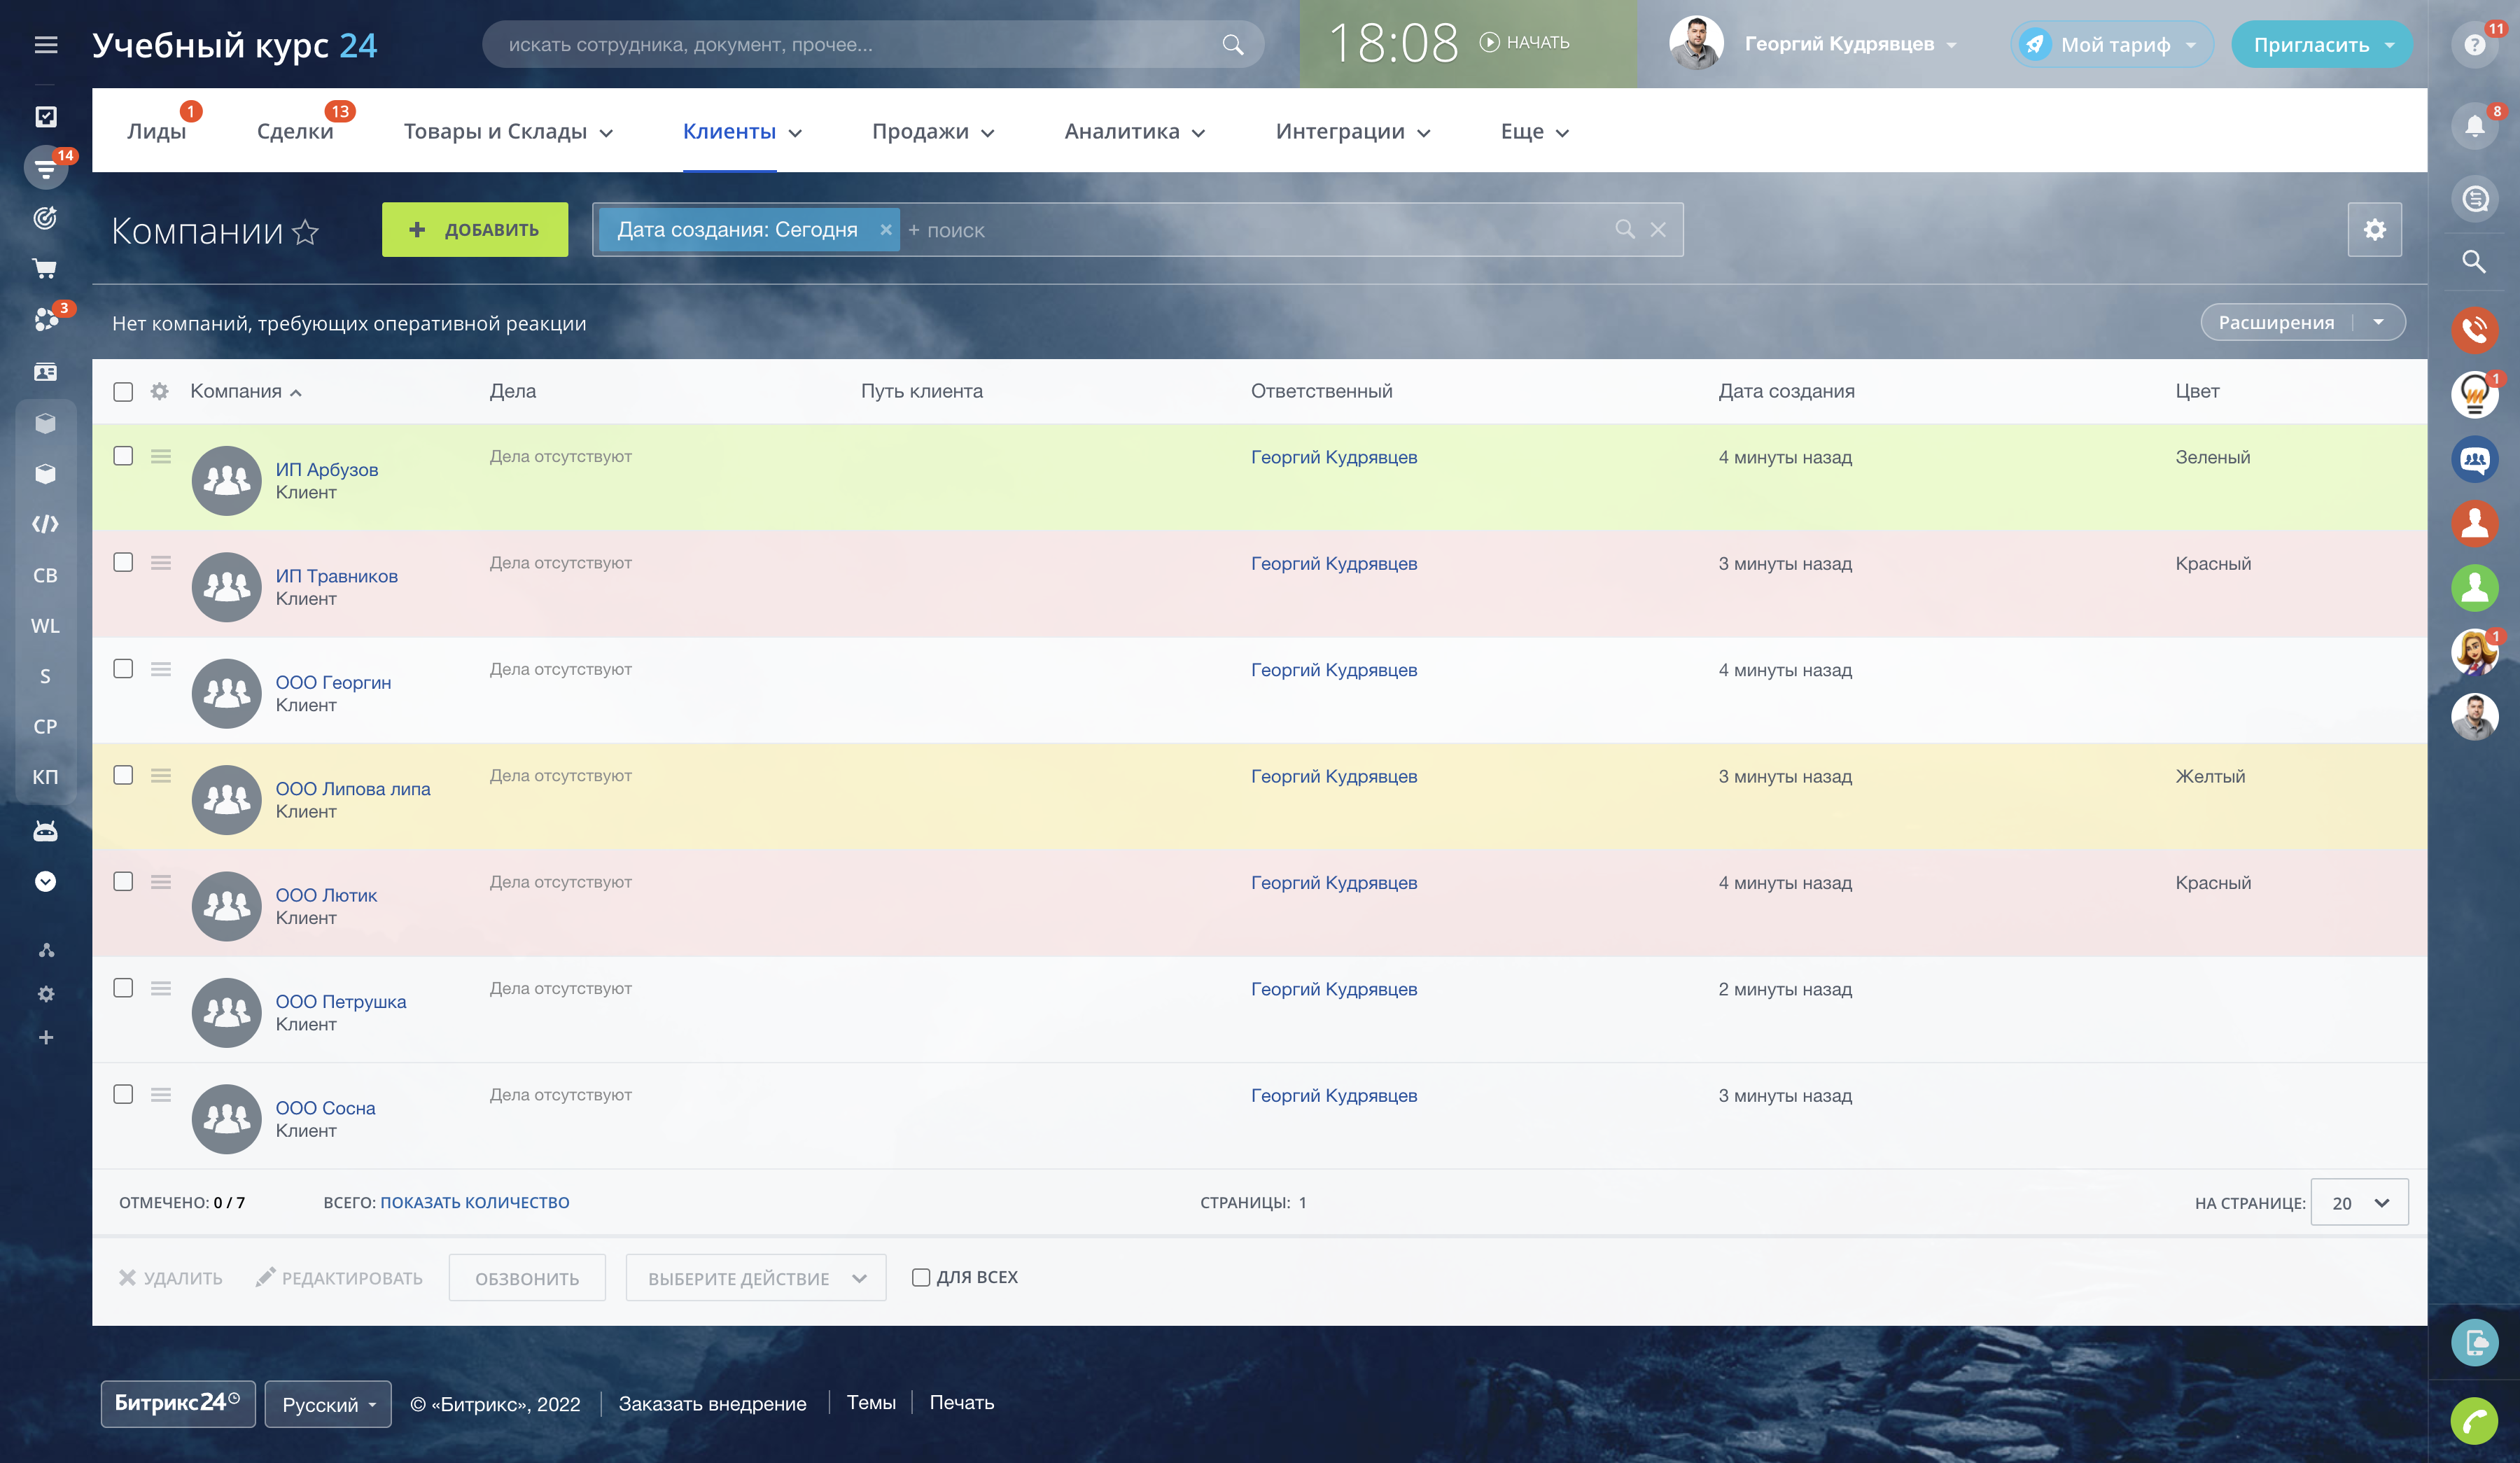Check the ИП Арбузов row checkbox
This screenshot has width=2520, height=1463.
click(x=123, y=456)
